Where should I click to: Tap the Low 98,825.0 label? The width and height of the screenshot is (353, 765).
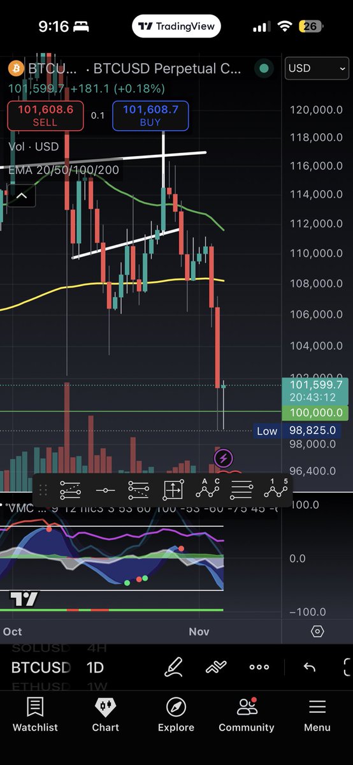pyautogui.click(x=296, y=431)
